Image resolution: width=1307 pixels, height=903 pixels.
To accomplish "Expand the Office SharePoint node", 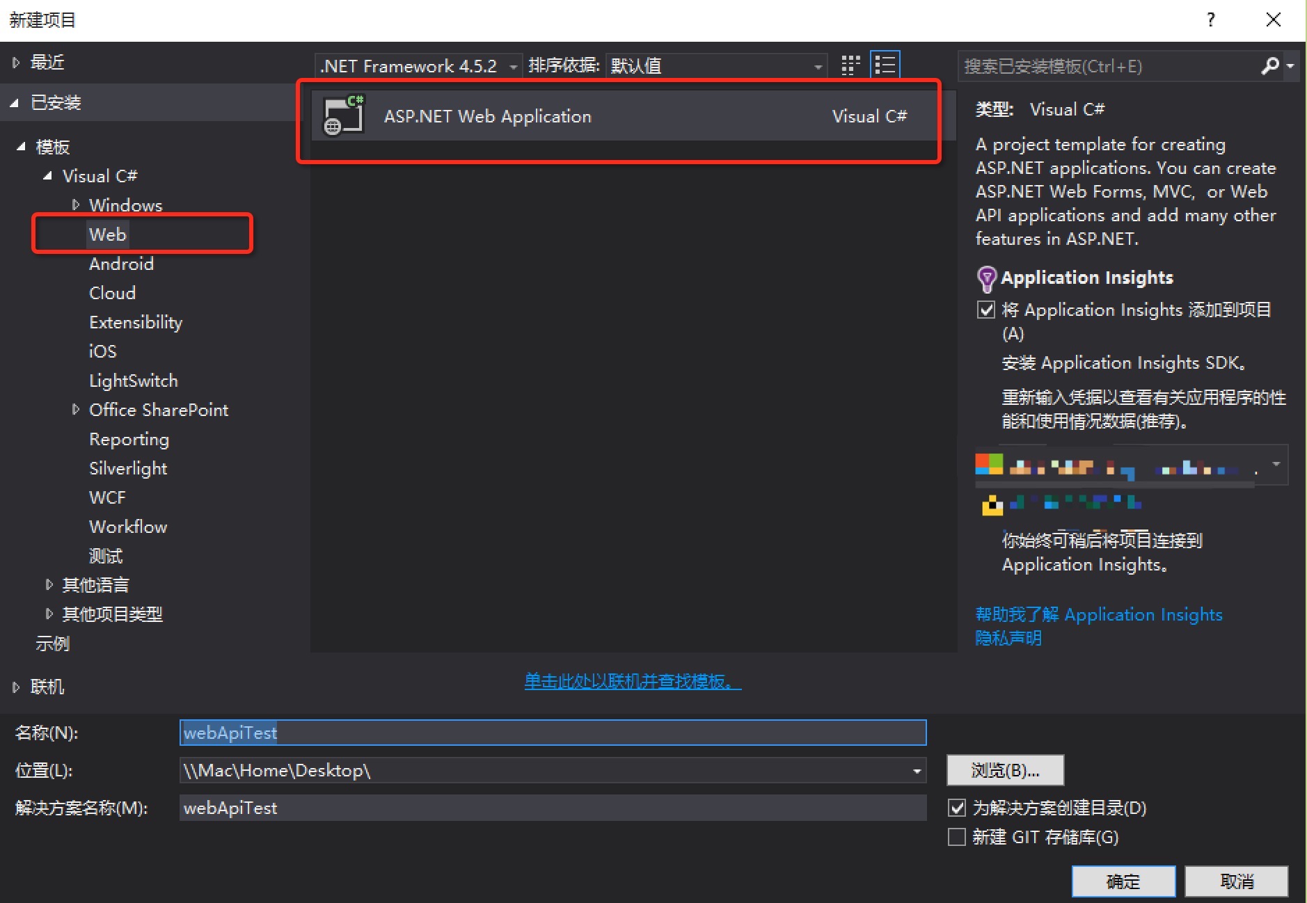I will pos(75,410).
